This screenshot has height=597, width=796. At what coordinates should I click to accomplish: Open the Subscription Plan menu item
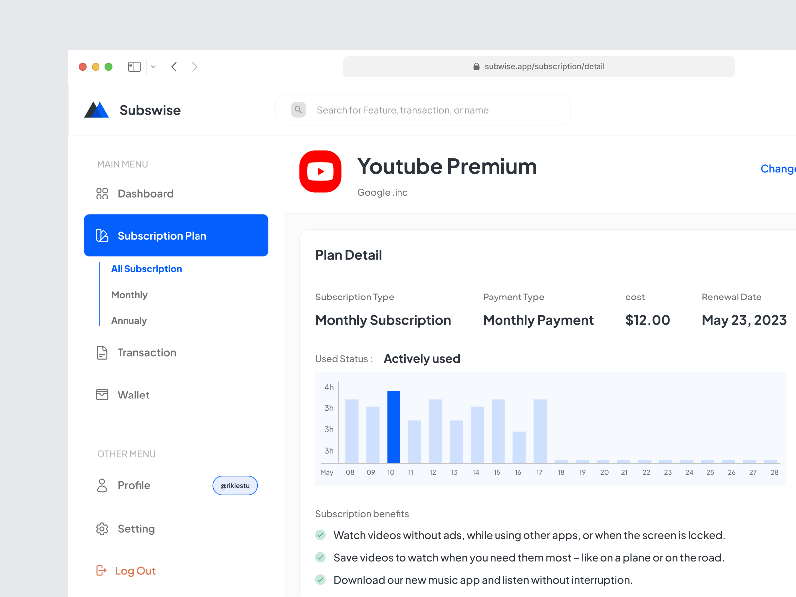click(x=176, y=235)
